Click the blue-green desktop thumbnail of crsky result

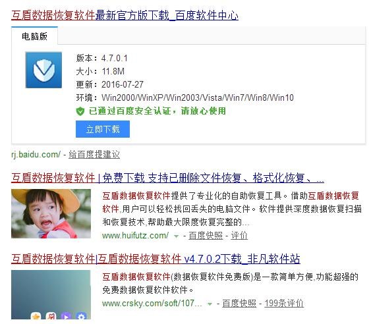click(x=51, y=294)
